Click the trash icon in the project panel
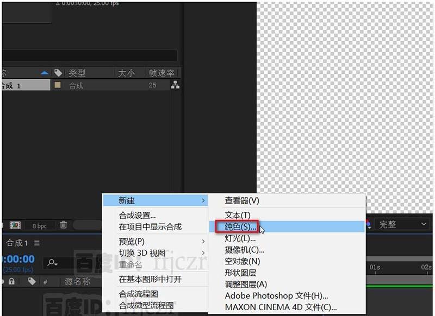This screenshot has height=316, width=435. 64,224
